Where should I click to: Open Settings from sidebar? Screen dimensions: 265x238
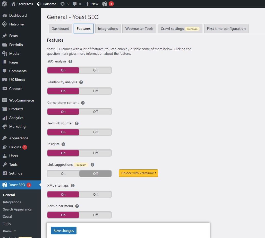(21, 173)
